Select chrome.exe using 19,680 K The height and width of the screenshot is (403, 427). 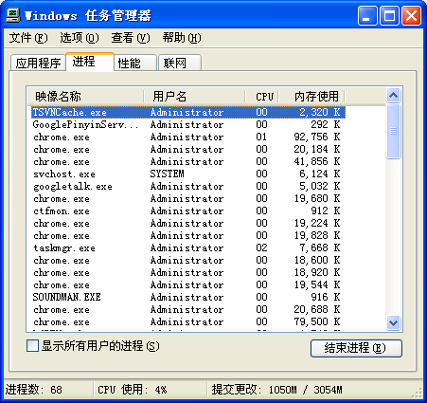tap(188, 198)
